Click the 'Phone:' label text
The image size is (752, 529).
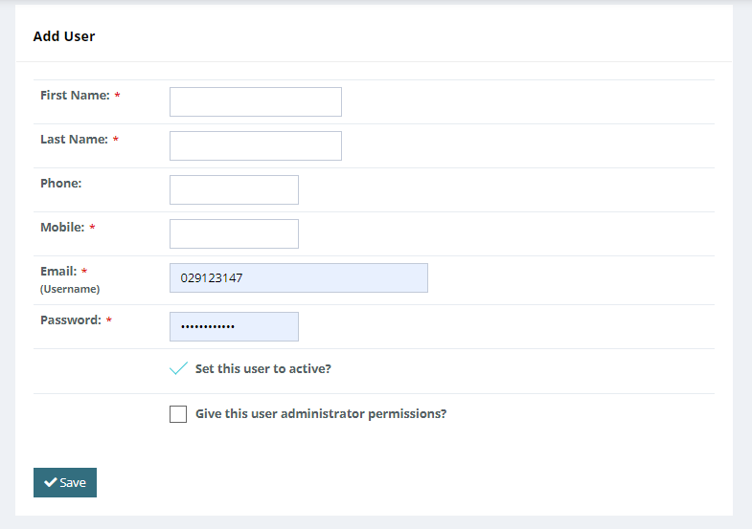(60, 183)
